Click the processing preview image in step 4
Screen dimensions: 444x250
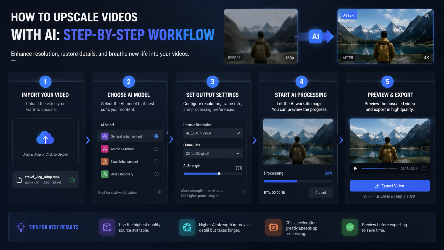298,142
